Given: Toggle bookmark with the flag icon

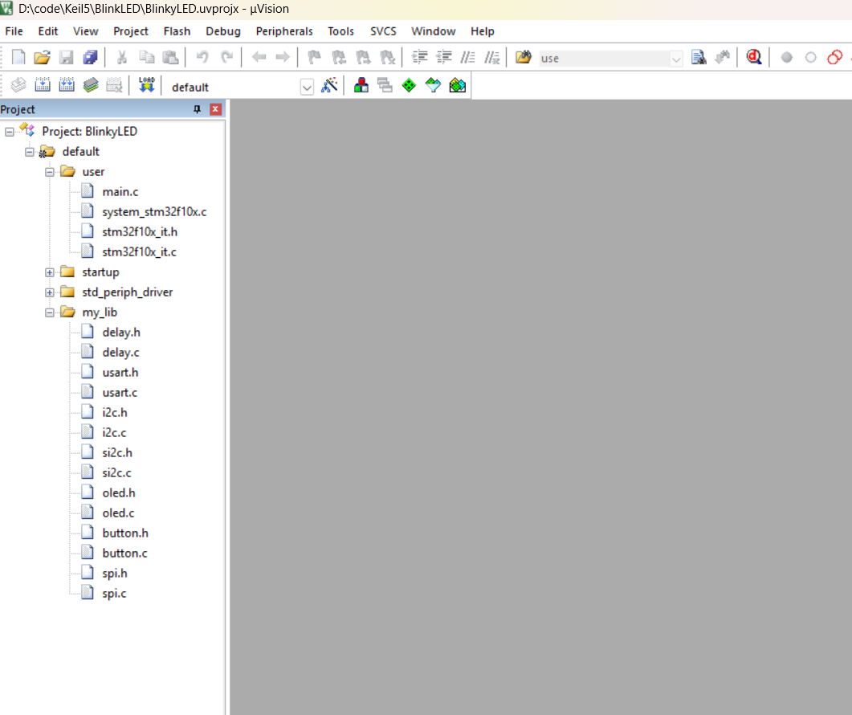Looking at the screenshot, I should pos(314,57).
